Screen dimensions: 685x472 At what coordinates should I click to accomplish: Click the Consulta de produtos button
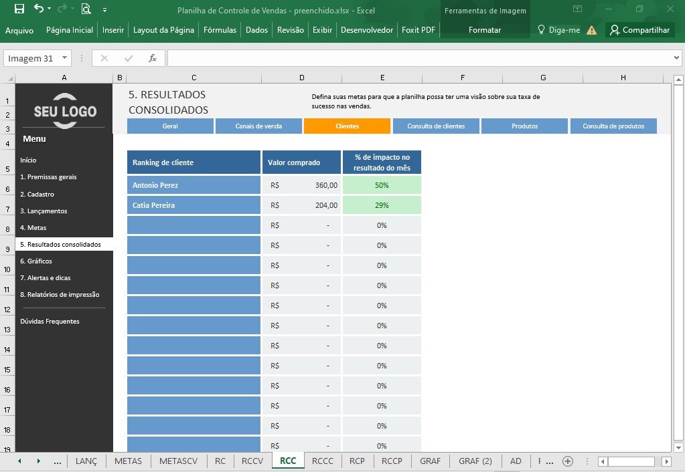click(x=613, y=126)
